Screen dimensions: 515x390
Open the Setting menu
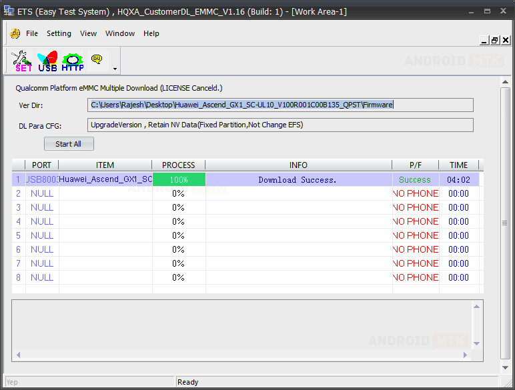click(59, 33)
